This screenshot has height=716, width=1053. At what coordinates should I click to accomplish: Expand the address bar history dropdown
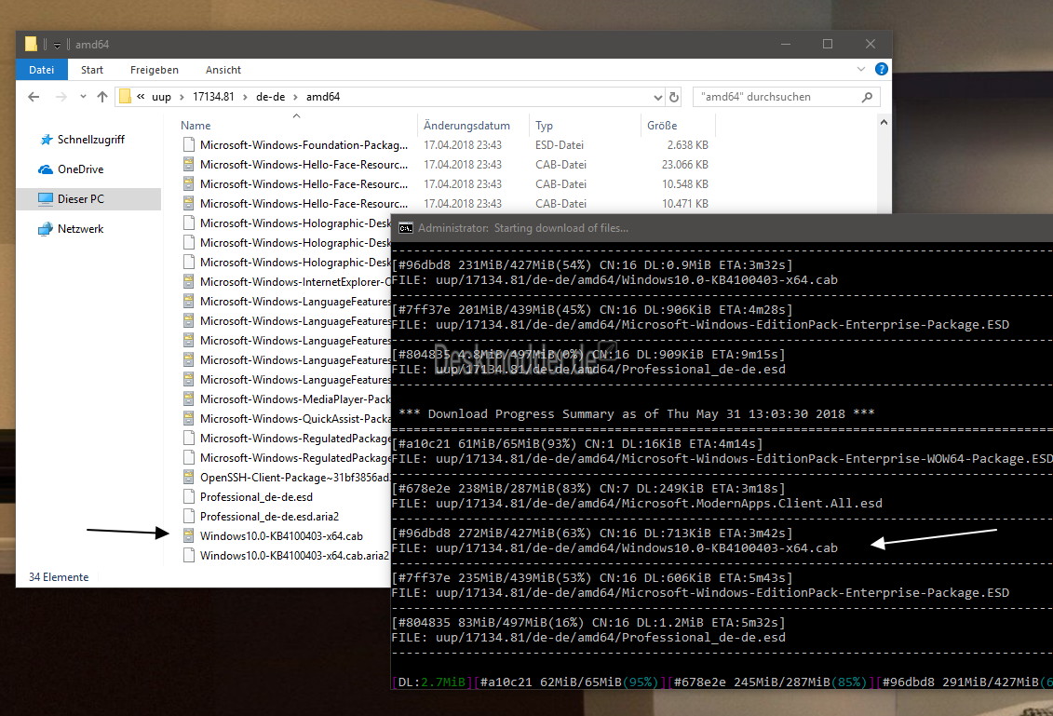(658, 97)
